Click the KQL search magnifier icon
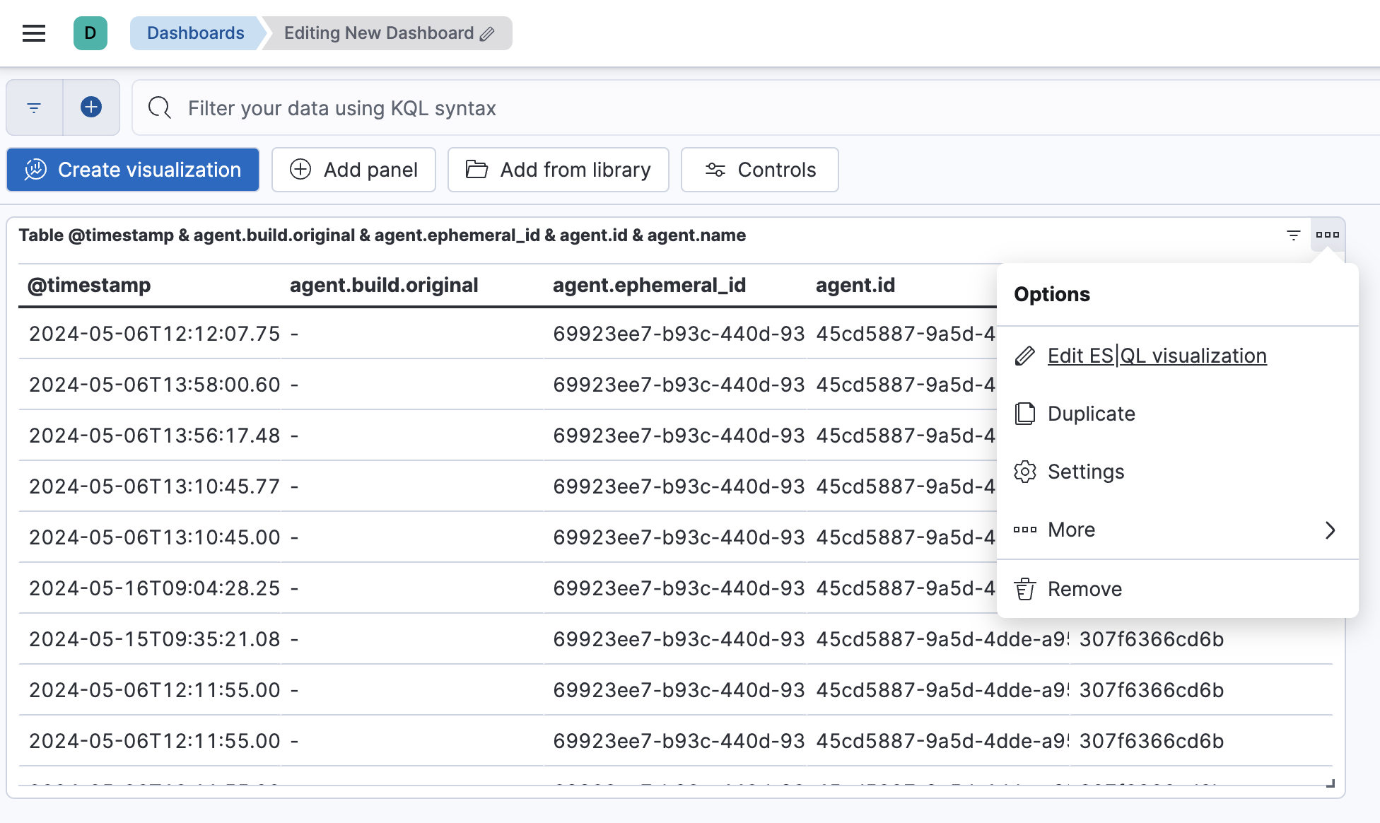The height and width of the screenshot is (823, 1380). pos(158,107)
